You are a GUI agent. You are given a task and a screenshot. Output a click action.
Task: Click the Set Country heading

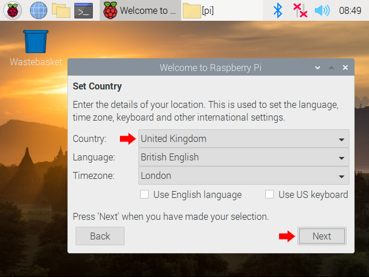coord(97,86)
